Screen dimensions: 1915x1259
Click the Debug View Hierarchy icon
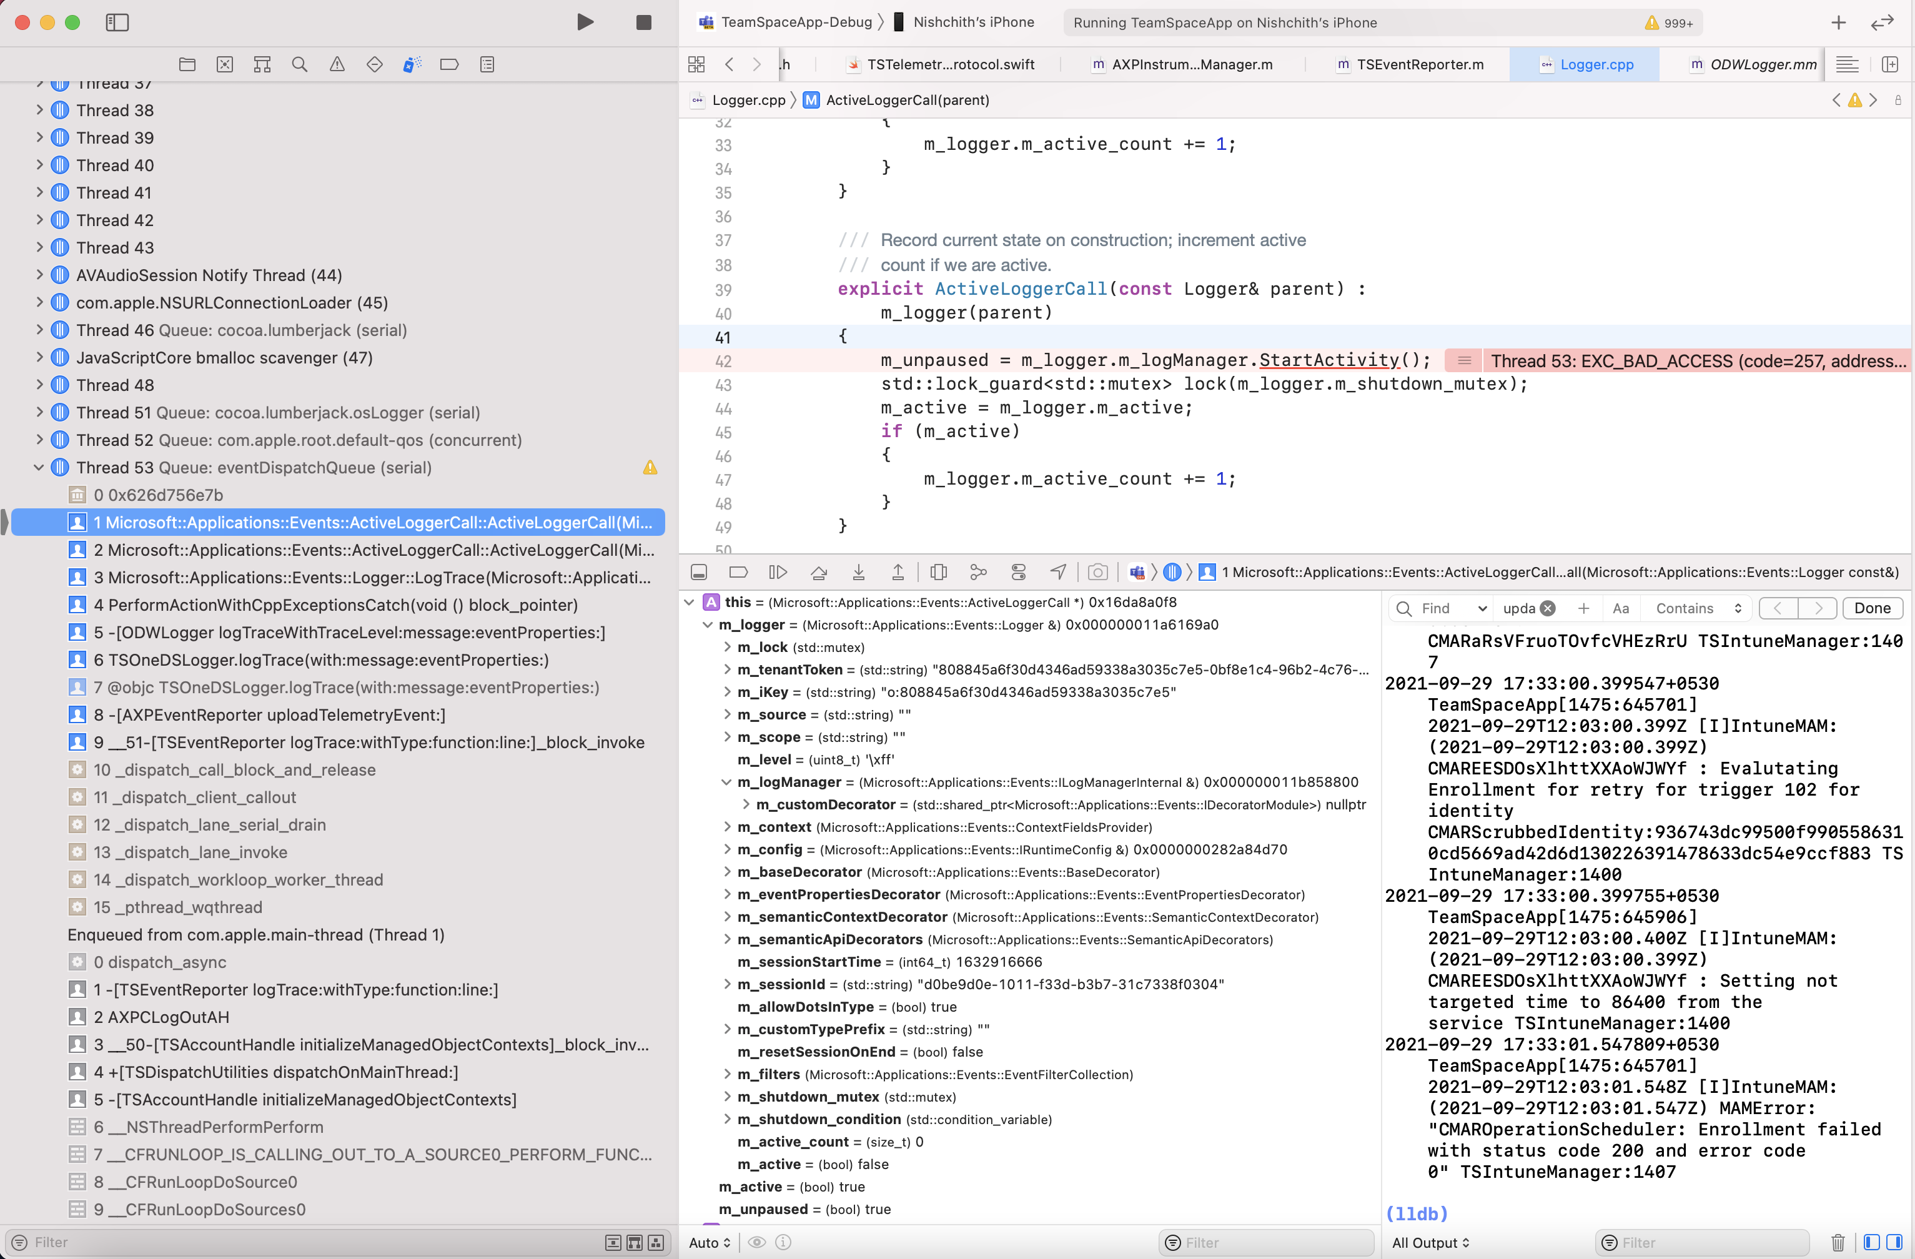point(939,572)
